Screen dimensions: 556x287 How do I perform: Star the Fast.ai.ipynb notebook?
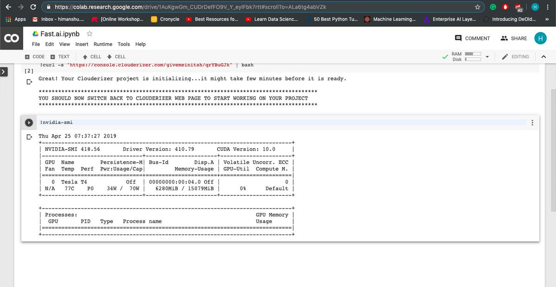click(89, 34)
